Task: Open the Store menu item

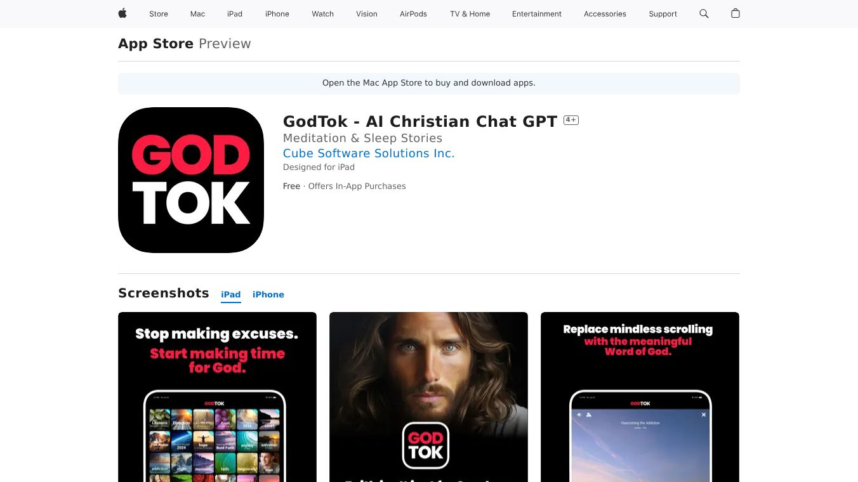Action: 159,14
